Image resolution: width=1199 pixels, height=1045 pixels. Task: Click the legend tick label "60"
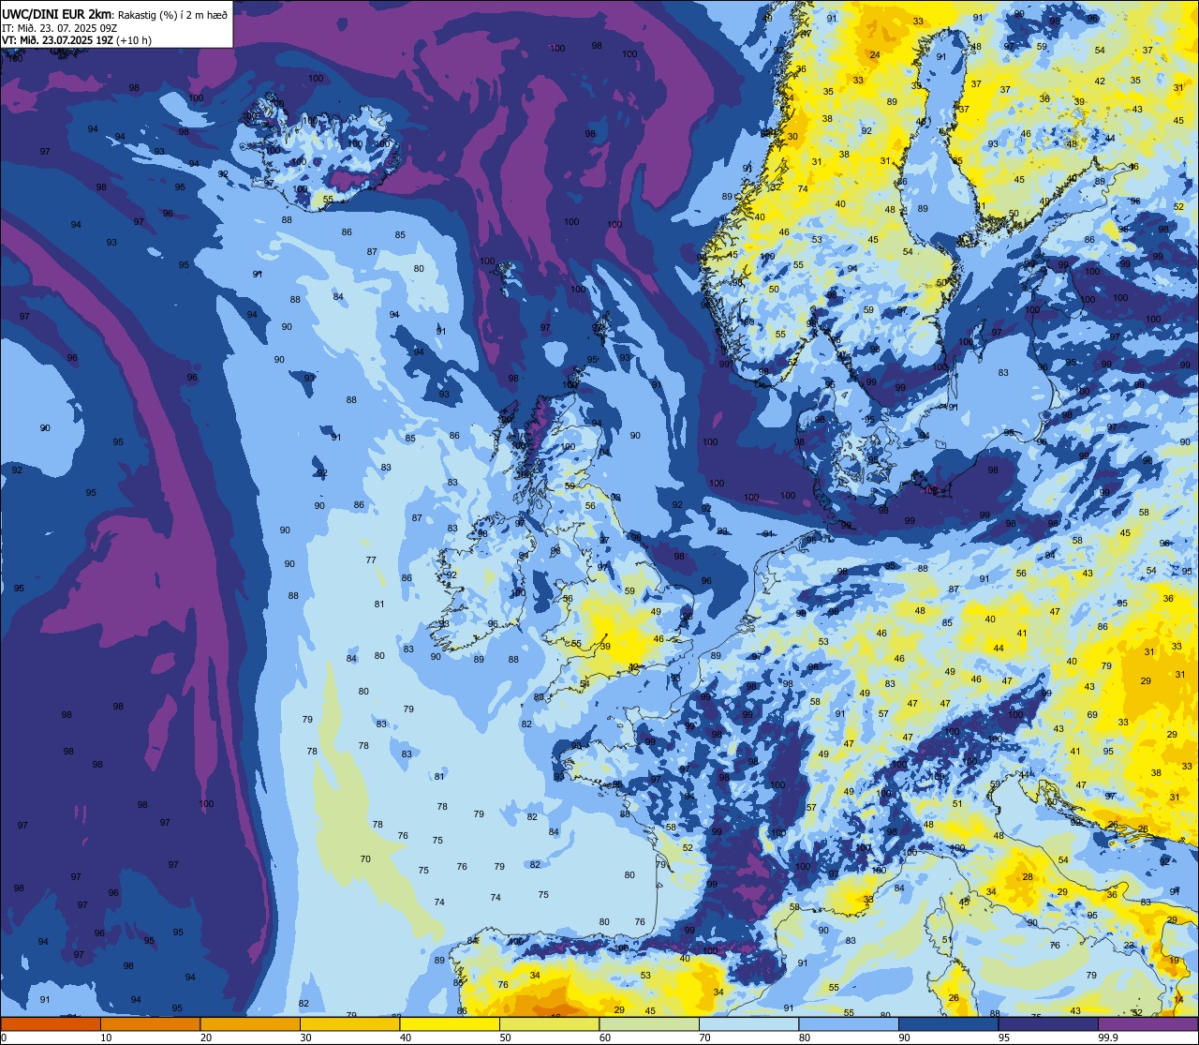point(605,1038)
